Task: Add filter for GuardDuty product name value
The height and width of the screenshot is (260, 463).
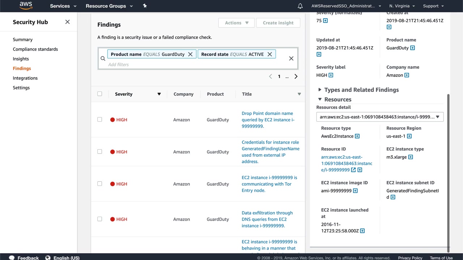Action: 412,48
